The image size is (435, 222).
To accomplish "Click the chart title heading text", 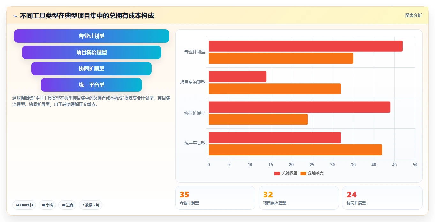I will pos(87,16).
